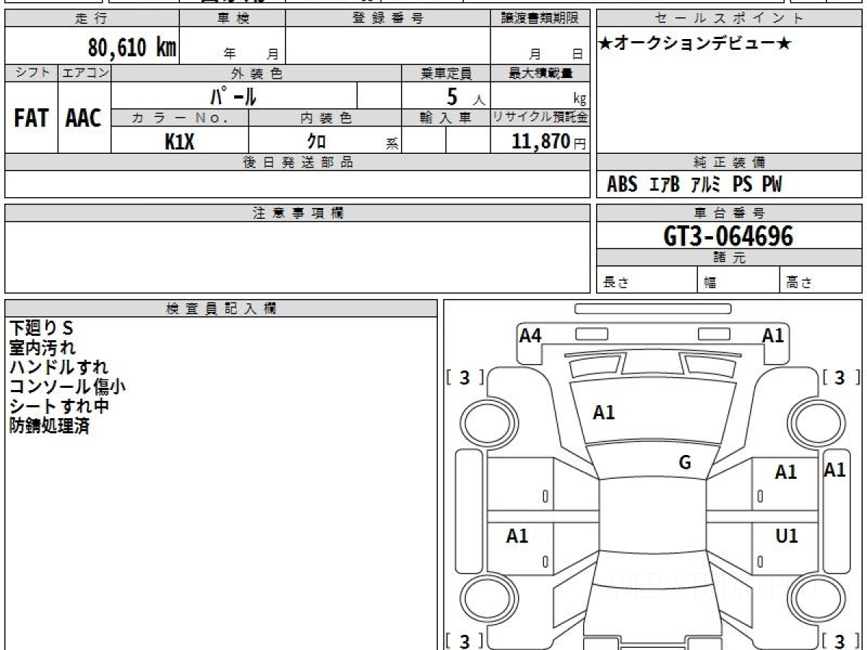Click the seating capacity value 5人
Viewport: 867px width, 650px height.
point(465,96)
